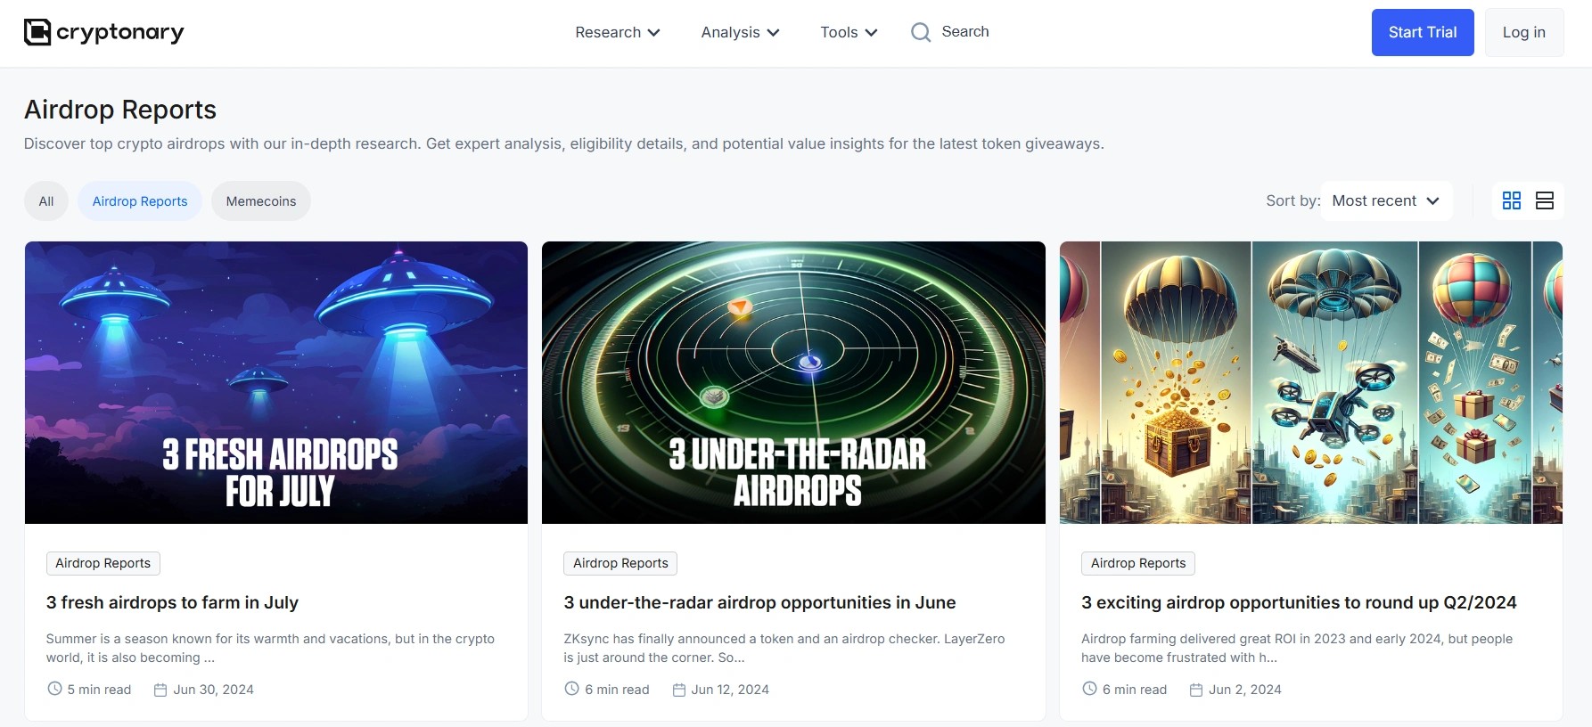This screenshot has width=1592, height=727.
Task: Click the 'Sort by:' label
Action: (x=1293, y=200)
